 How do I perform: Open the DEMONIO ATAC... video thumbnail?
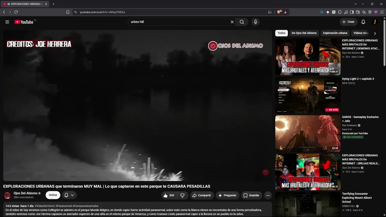(308, 57)
